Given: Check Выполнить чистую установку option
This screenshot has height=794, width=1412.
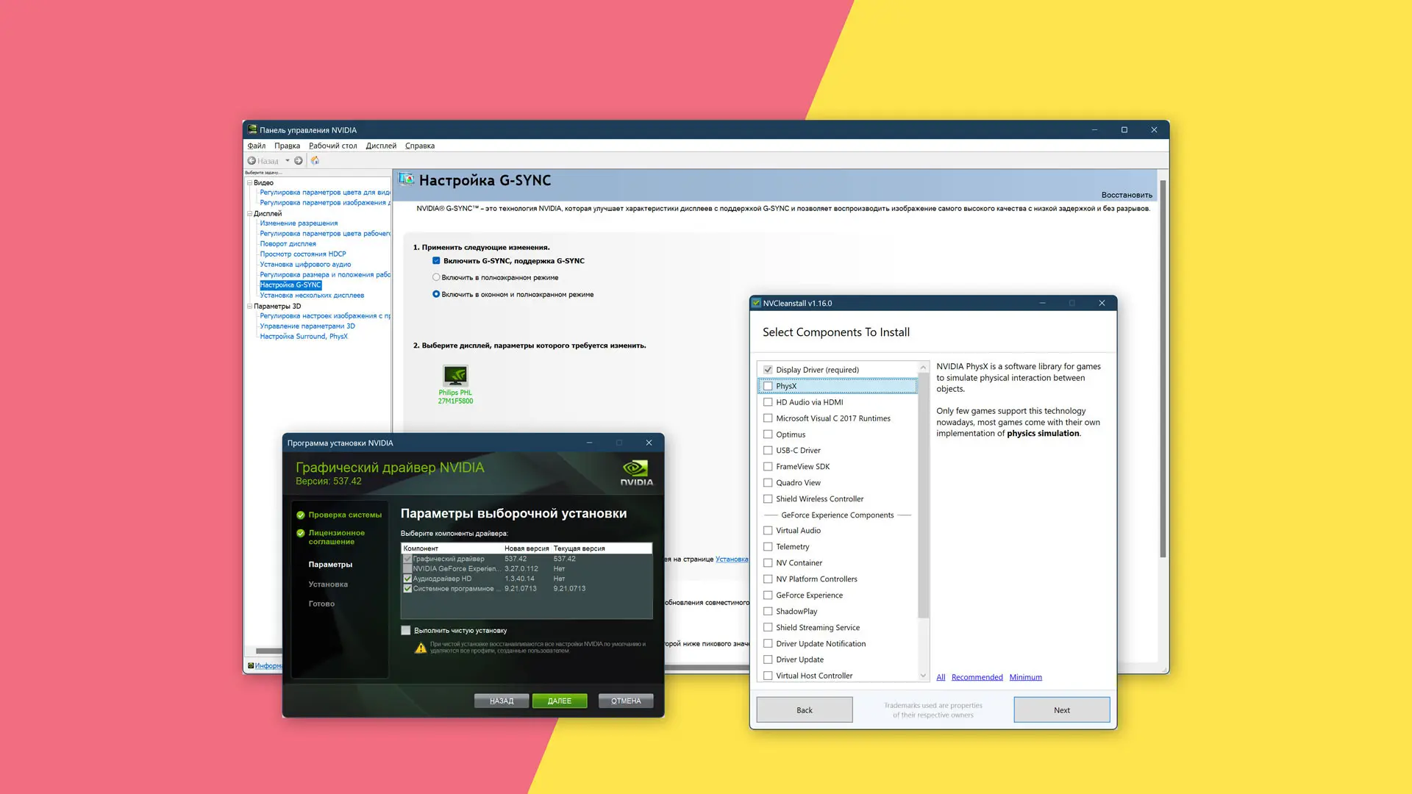Looking at the screenshot, I should [x=405, y=630].
